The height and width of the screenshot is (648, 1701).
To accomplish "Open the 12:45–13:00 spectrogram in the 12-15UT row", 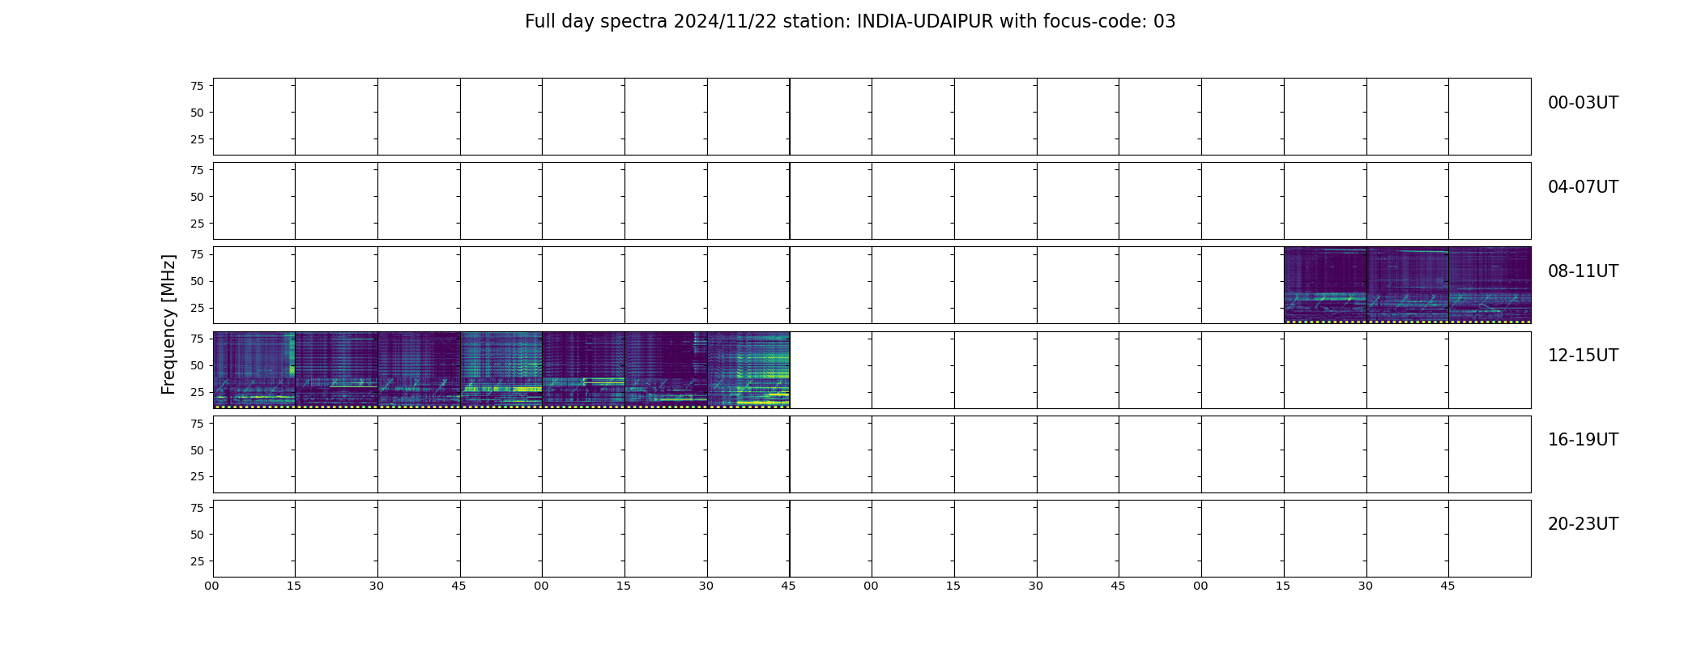I will coord(501,369).
